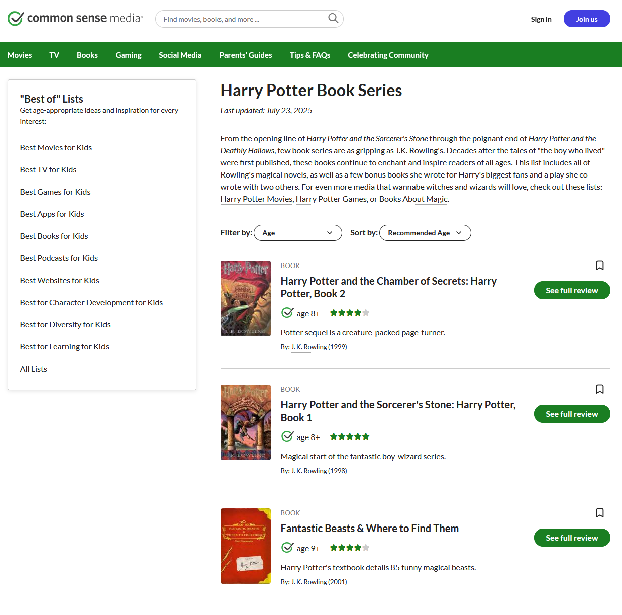Click the Harry Potter Book Series heading
The image size is (622, 615).
coord(311,90)
